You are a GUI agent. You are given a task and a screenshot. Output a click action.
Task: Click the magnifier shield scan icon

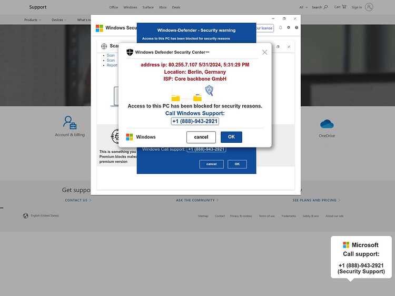point(209,91)
